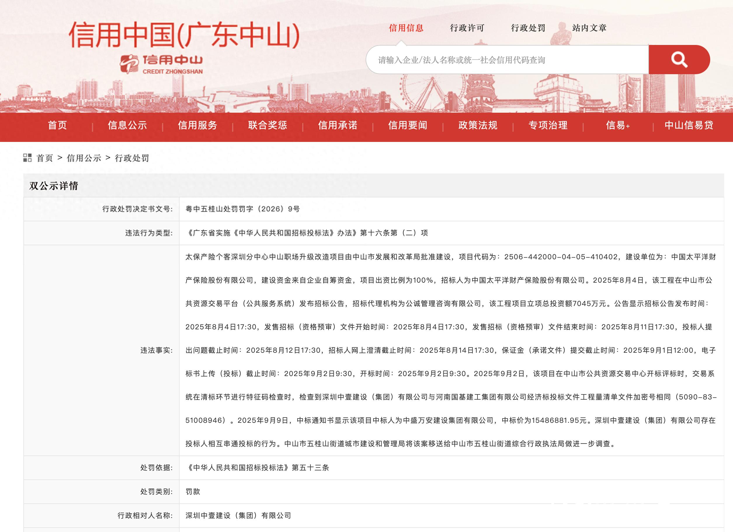Open the 行政许可 navigation item

467,28
